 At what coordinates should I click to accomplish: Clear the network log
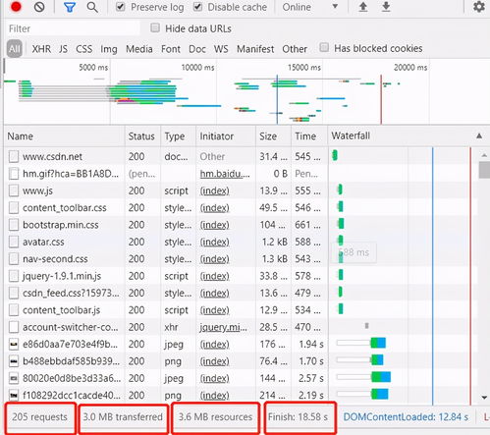[39, 7]
